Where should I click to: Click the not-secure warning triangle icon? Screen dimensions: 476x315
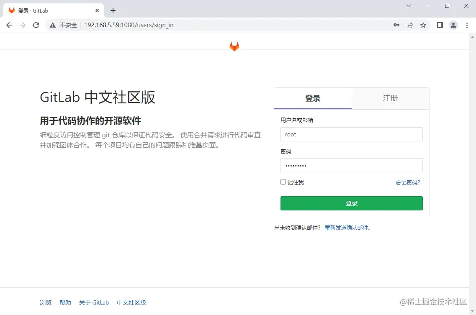[x=53, y=25]
